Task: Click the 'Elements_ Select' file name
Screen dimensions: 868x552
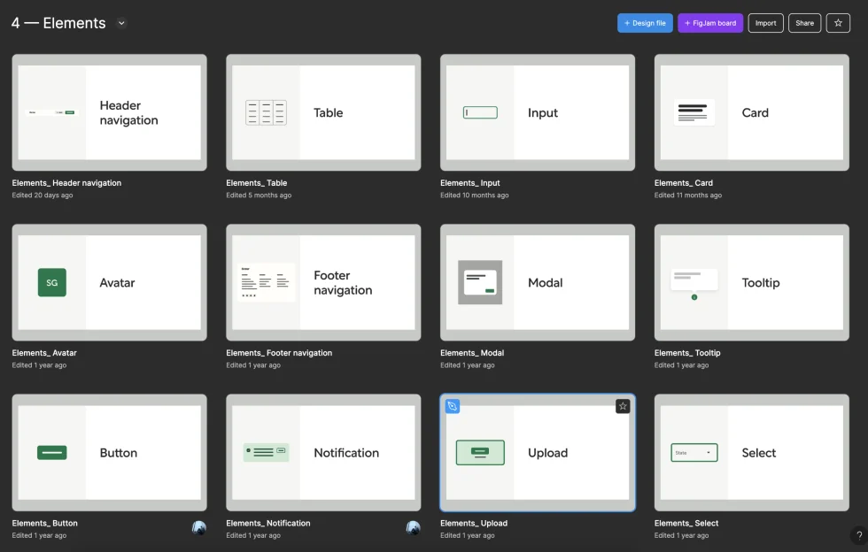Action: tap(686, 523)
